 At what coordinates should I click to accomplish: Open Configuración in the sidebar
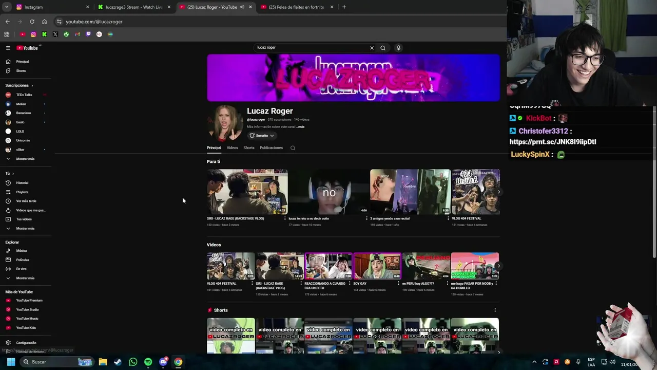point(26,343)
